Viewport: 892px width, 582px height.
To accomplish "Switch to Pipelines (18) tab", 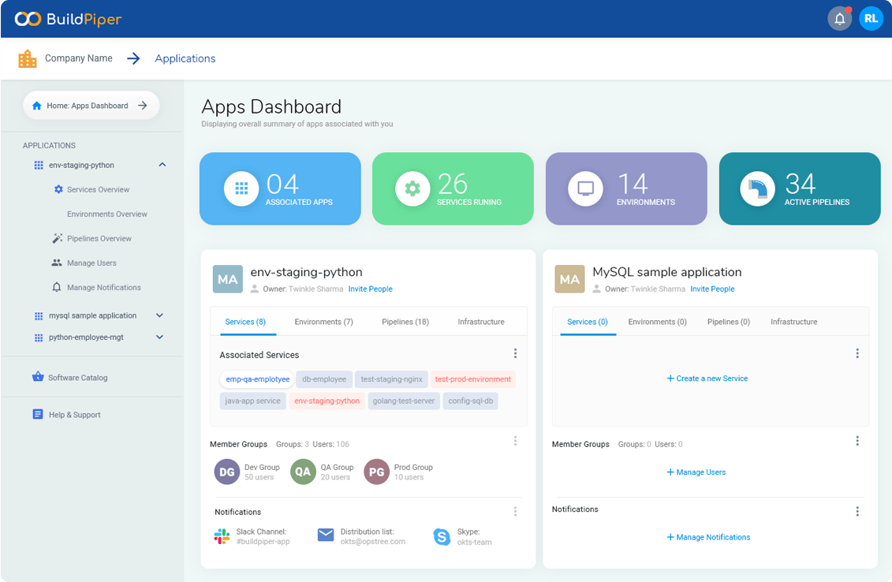I will point(405,322).
